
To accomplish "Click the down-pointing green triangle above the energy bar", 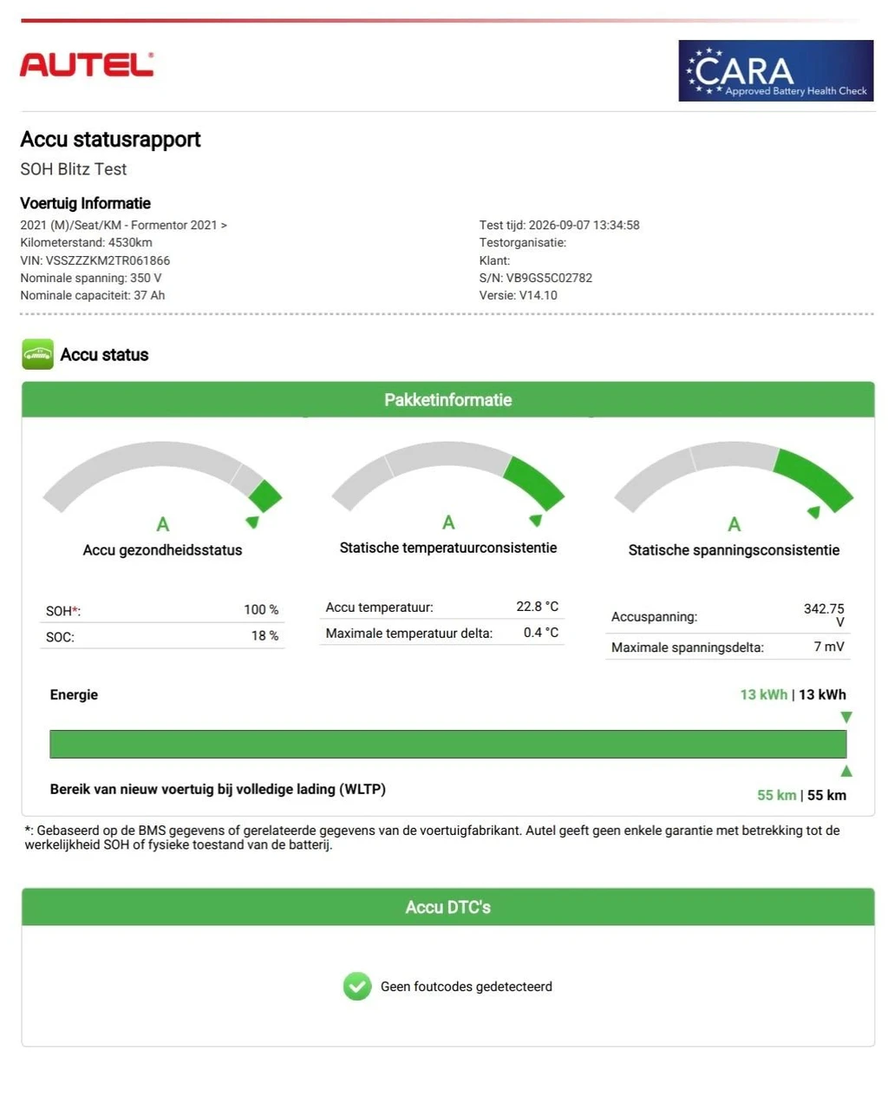I will pos(846,718).
